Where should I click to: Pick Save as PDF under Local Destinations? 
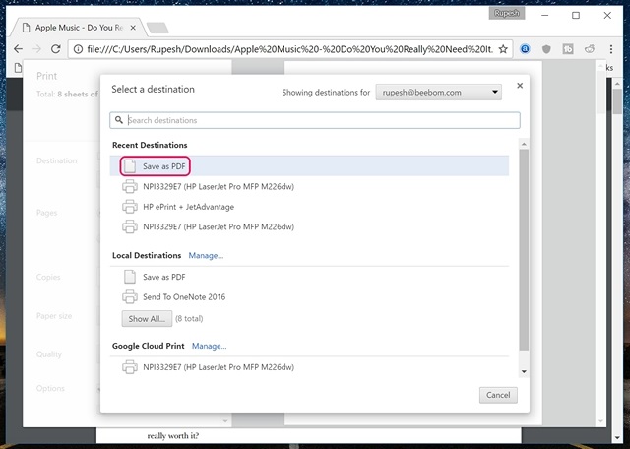click(163, 277)
